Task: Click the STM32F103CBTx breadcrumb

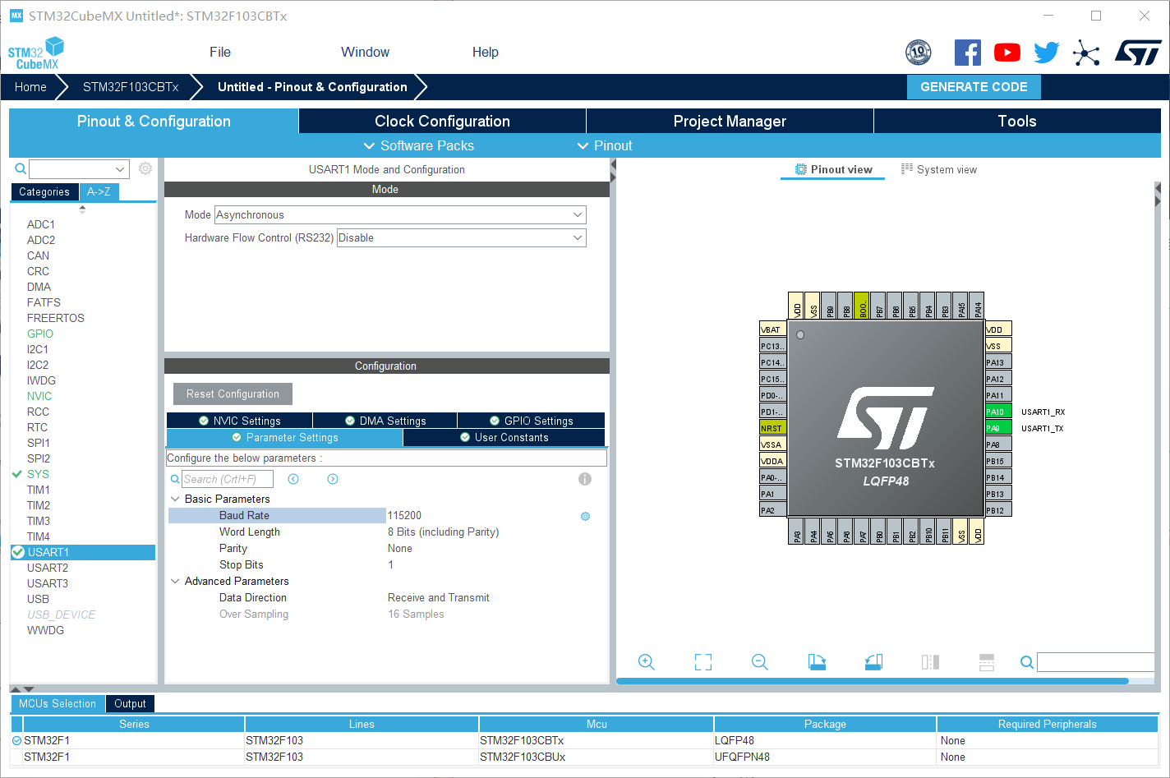Action: (131, 87)
